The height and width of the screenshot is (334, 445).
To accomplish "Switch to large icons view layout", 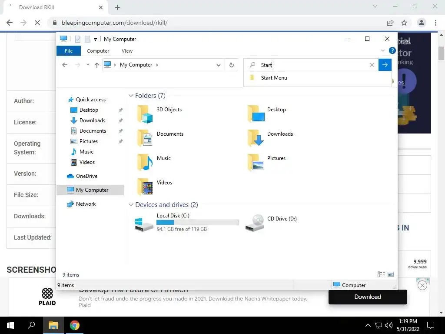I will pos(391,274).
